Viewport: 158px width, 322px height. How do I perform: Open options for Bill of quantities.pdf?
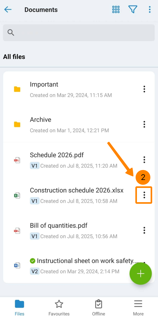(144, 230)
